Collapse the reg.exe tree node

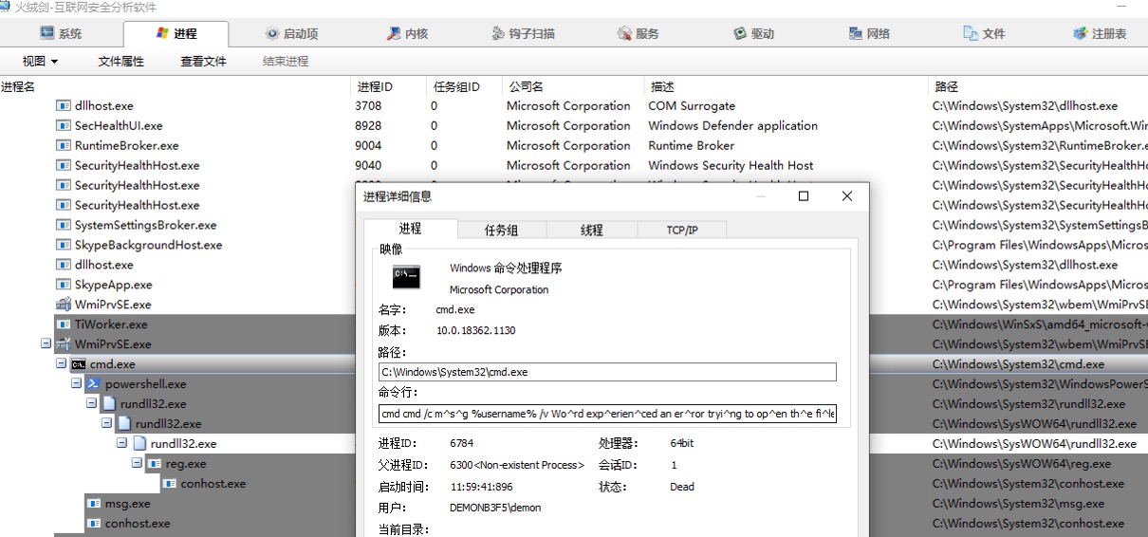tap(137, 464)
